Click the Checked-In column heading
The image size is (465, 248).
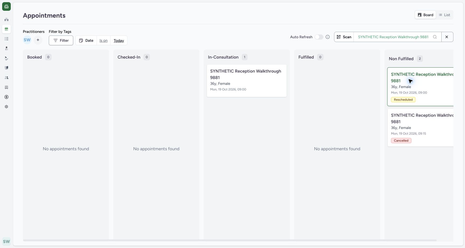(129, 57)
